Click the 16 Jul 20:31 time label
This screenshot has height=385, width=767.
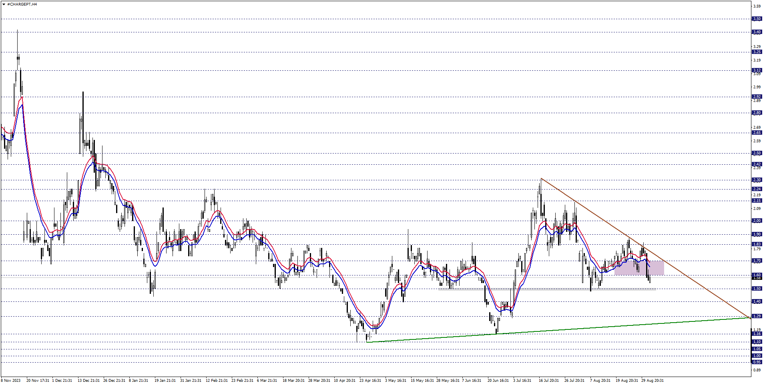pyautogui.click(x=549, y=381)
